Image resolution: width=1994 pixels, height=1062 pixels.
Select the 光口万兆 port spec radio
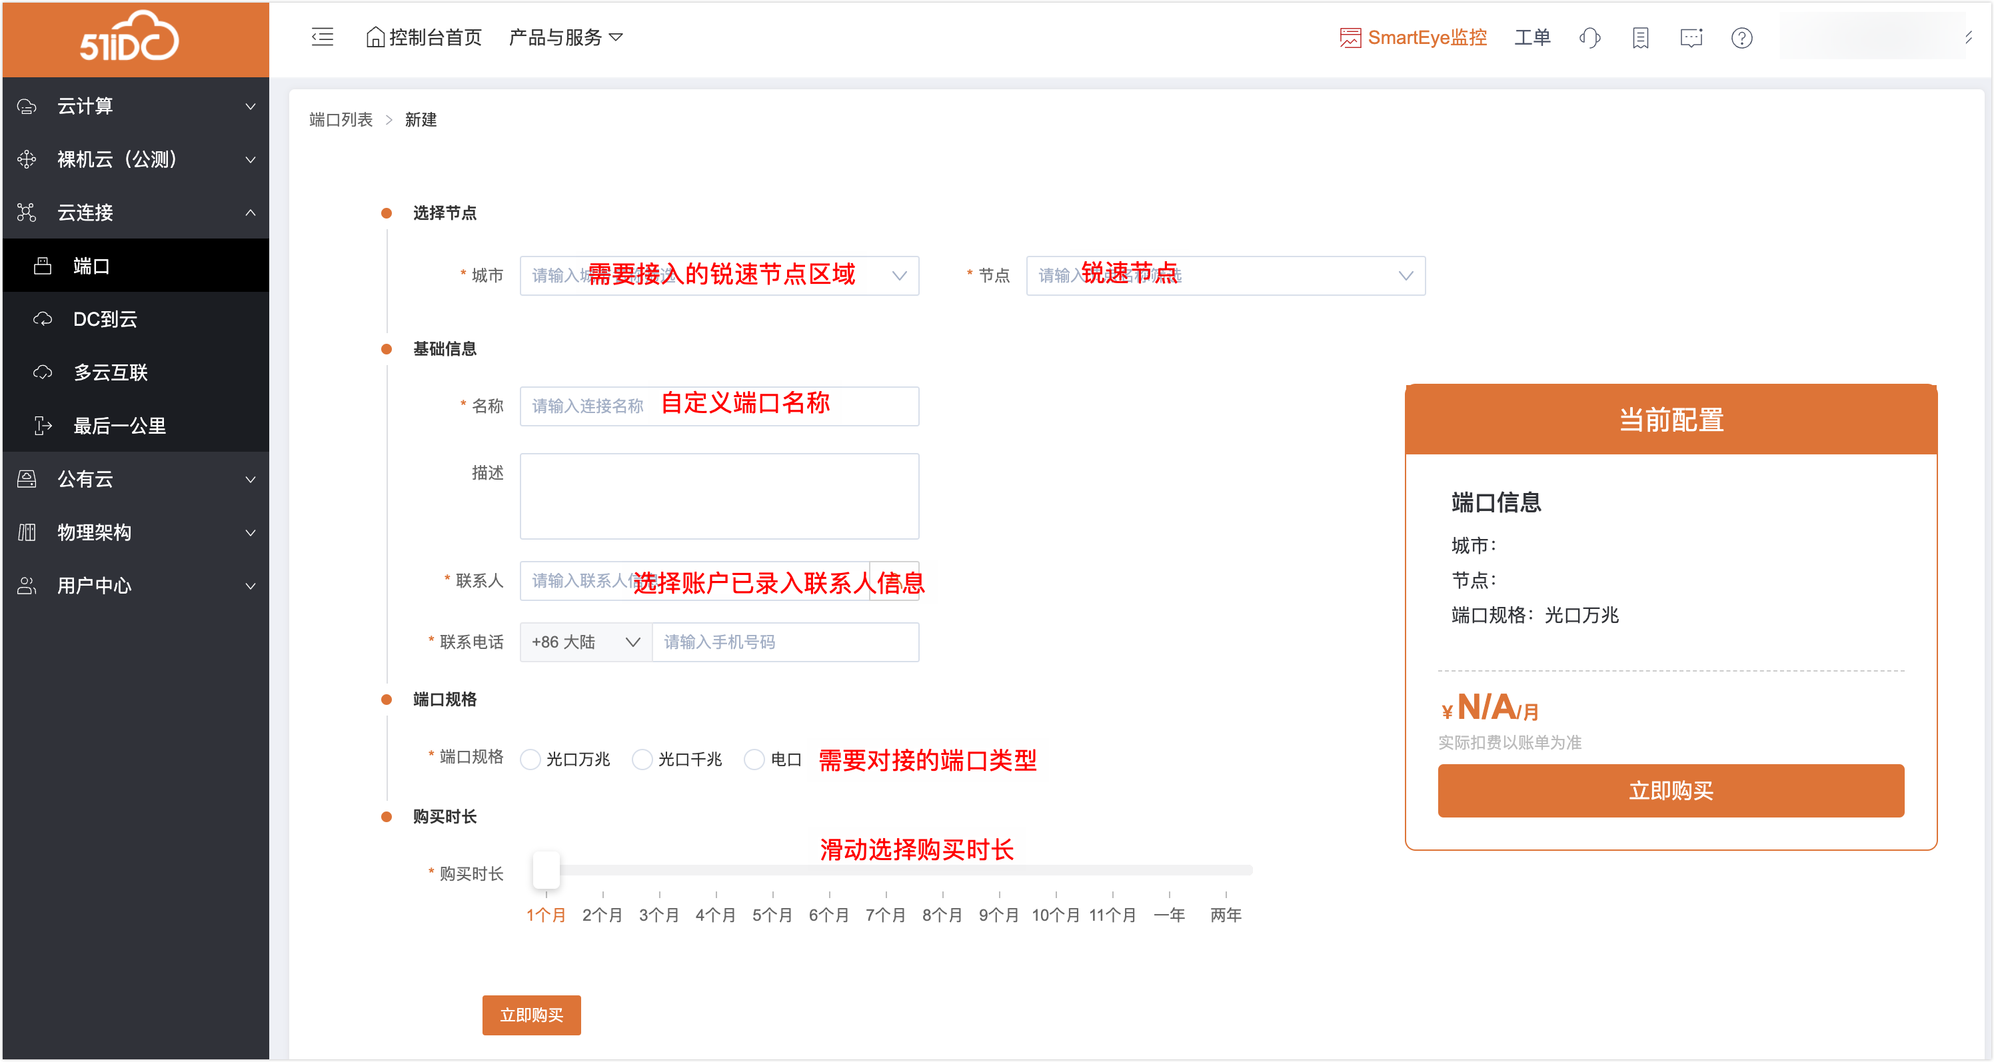tap(530, 760)
